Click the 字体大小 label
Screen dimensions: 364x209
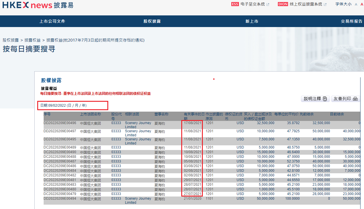[x=343, y=4]
